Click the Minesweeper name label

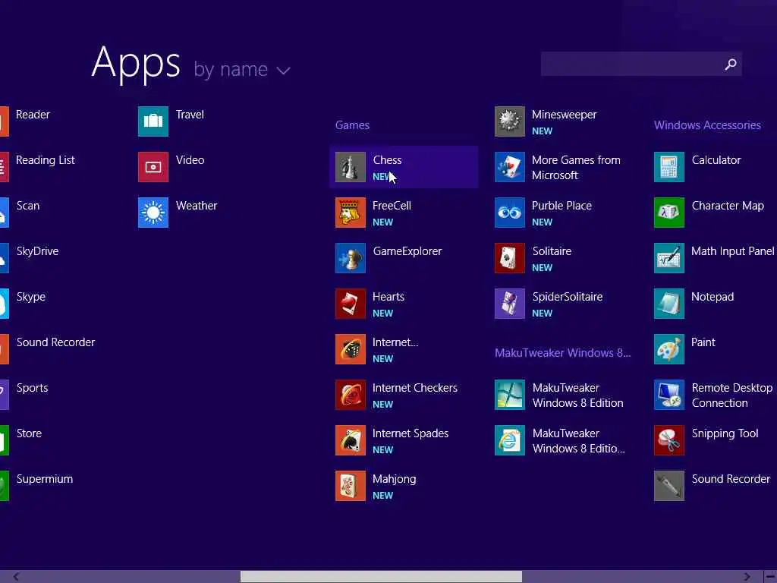(x=565, y=115)
